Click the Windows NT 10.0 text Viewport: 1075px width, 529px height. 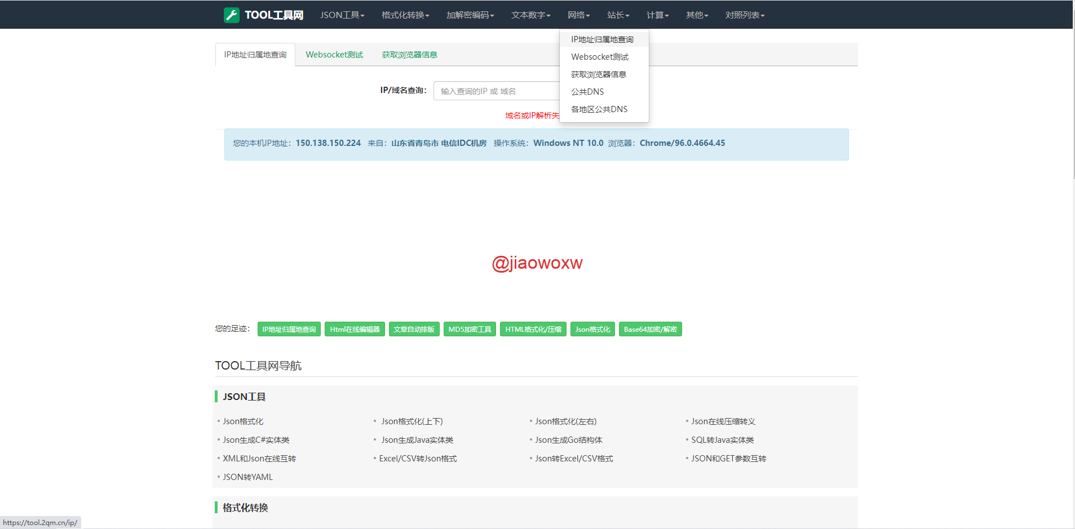pos(568,143)
